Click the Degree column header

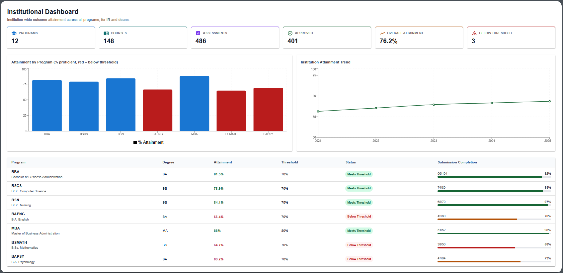168,162
